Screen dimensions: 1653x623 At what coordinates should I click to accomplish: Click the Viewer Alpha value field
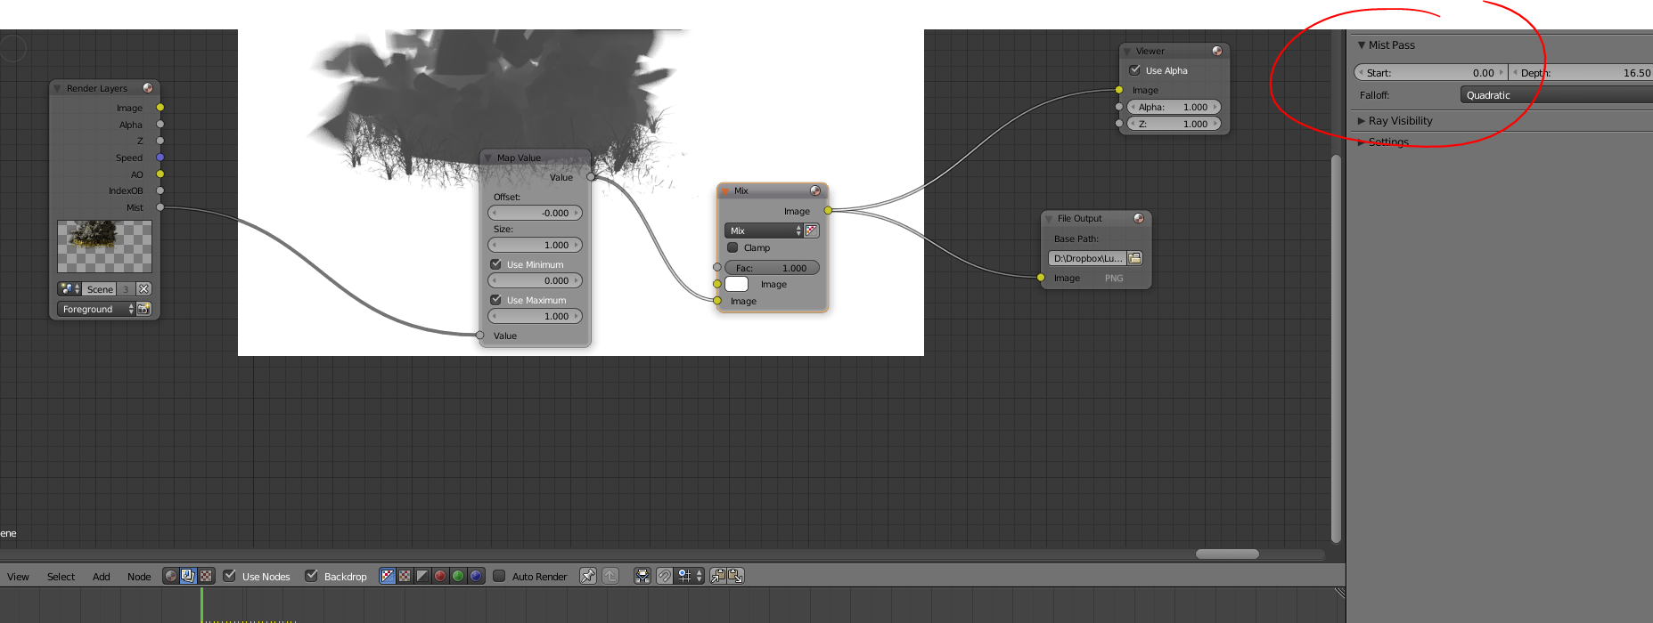(1174, 107)
